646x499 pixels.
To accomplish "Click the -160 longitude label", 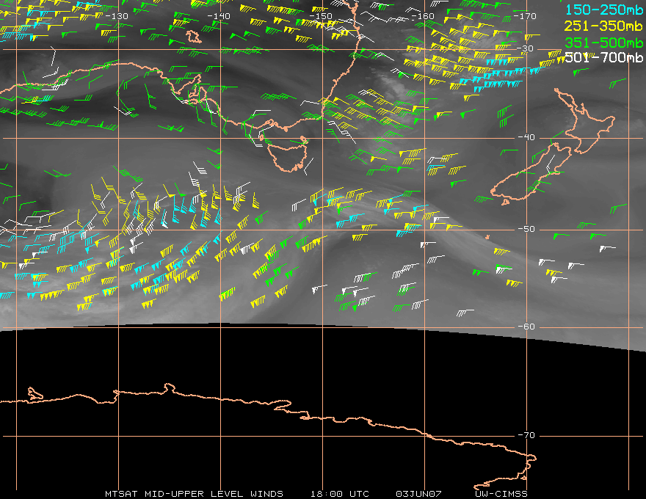I will tap(423, 16).
